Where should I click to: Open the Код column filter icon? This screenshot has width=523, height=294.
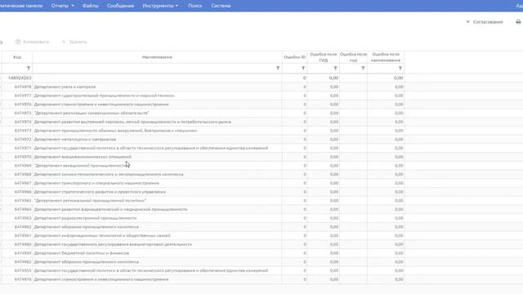click(29, 69)
